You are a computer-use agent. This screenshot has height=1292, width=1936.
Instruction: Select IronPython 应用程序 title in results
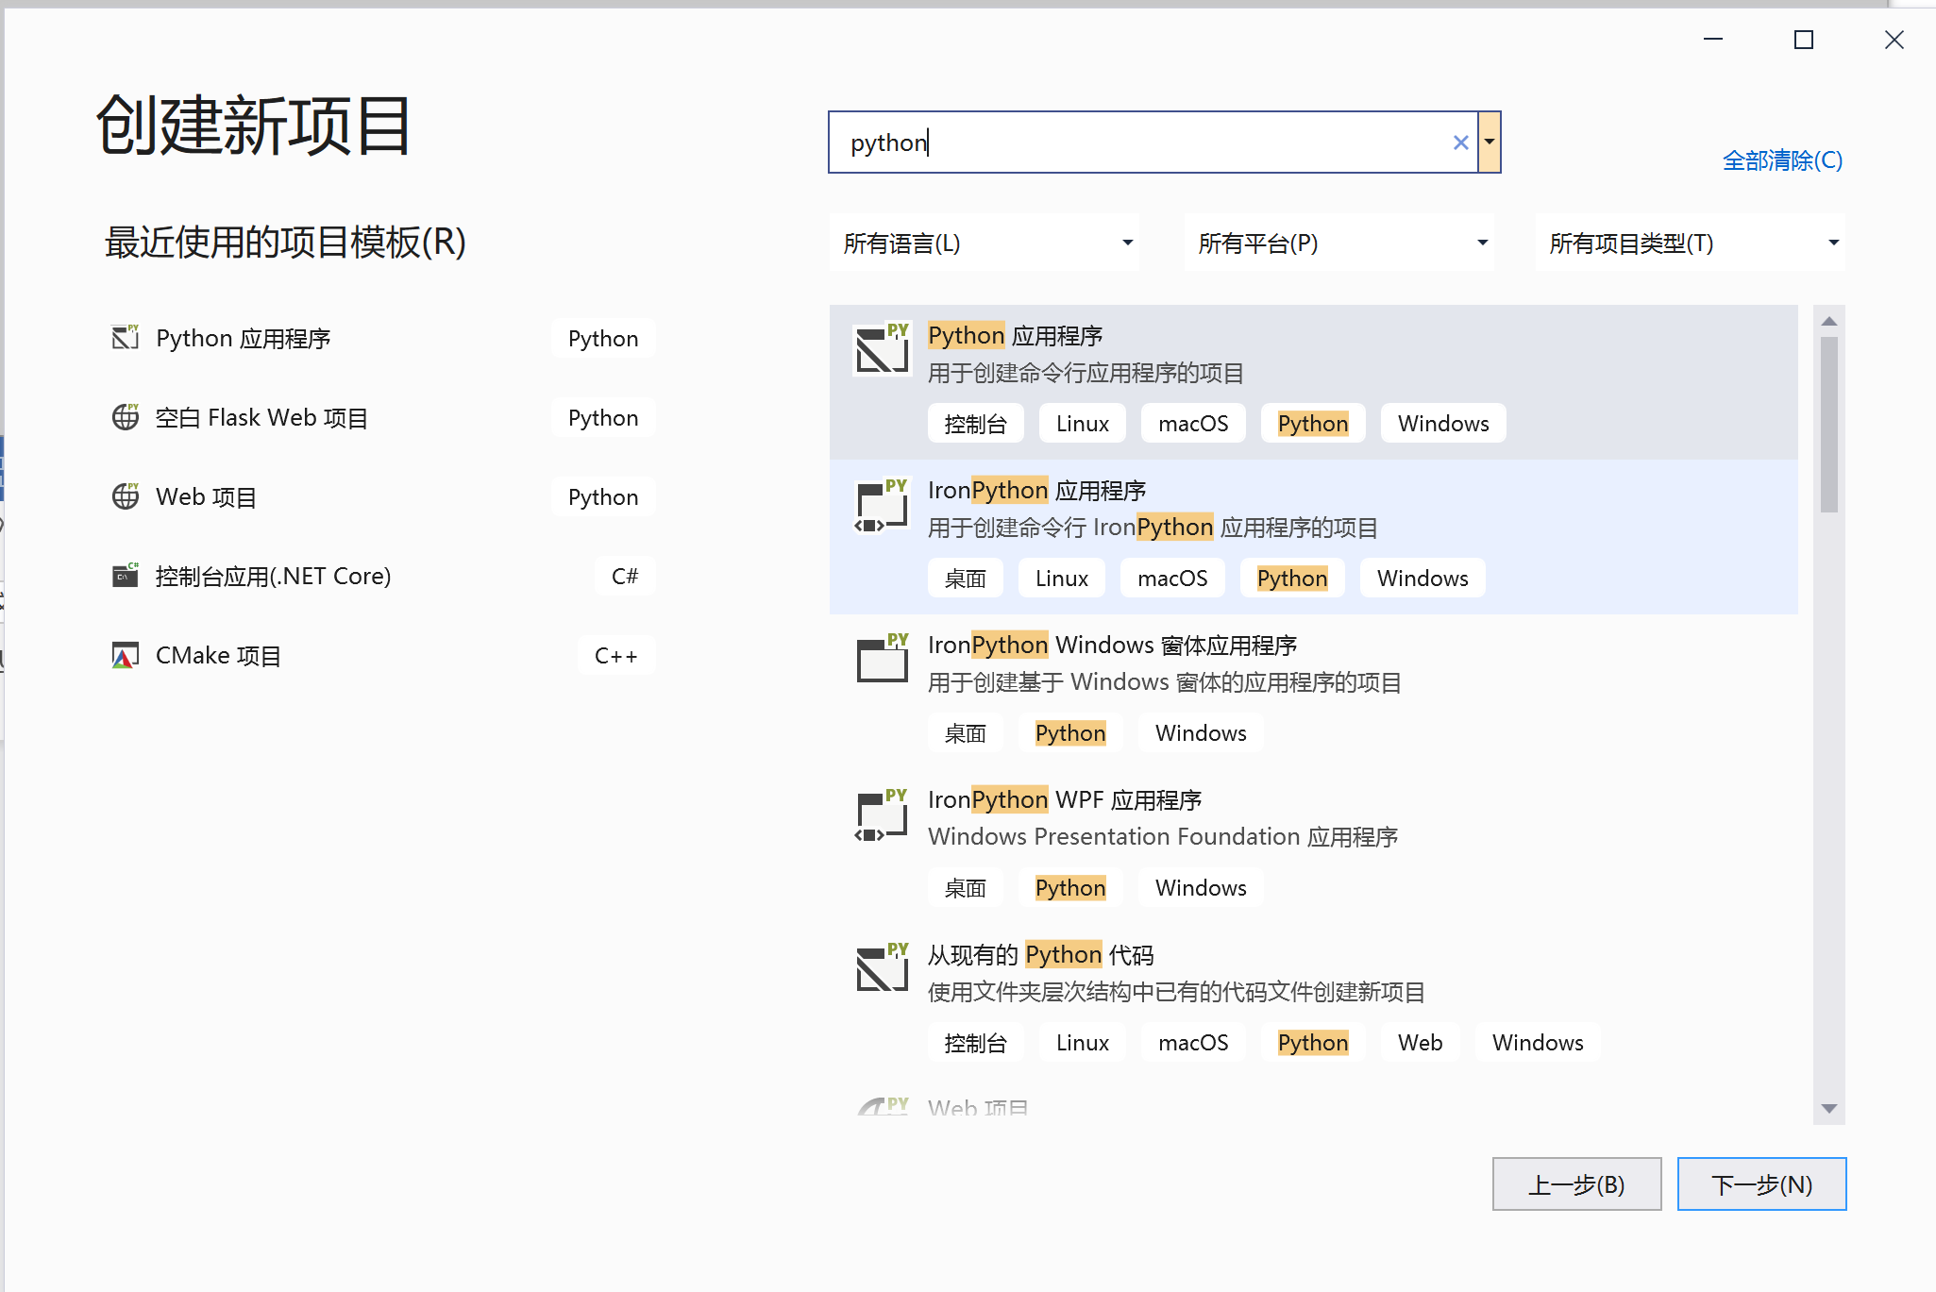coord(1036,490)
